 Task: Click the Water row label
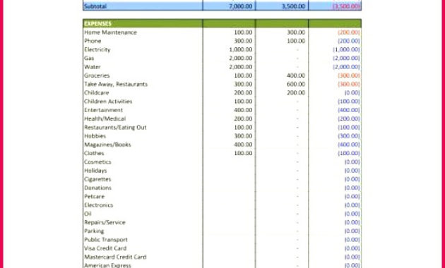click(x=93, y=67)
